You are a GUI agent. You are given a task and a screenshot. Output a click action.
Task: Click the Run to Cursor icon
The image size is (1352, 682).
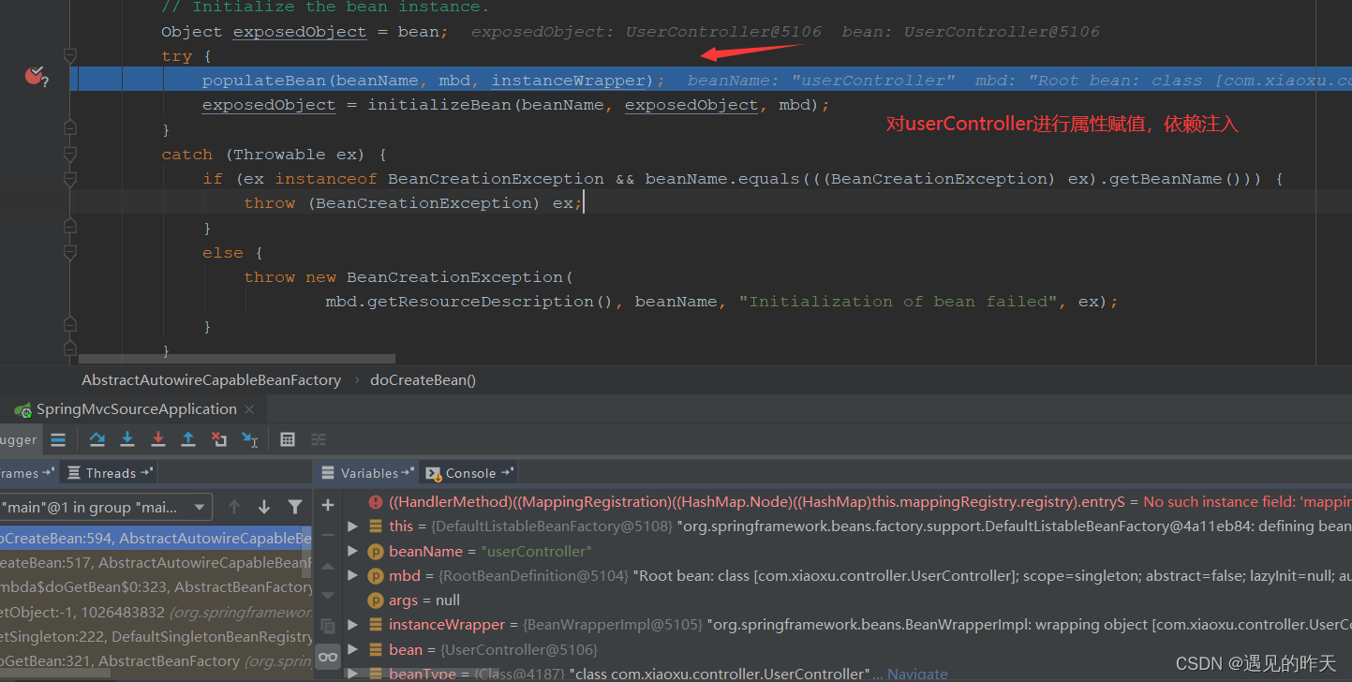pos(250,438)
